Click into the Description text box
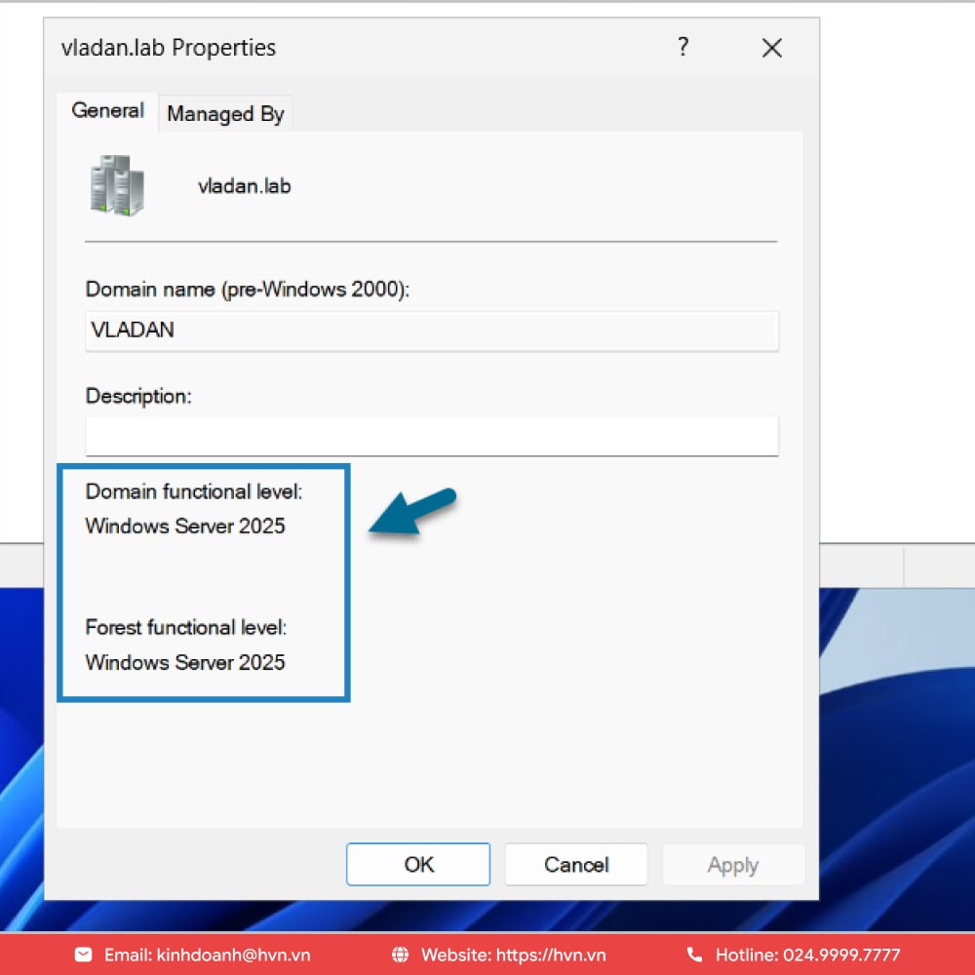The image size is (975, 975). (432, 436)
